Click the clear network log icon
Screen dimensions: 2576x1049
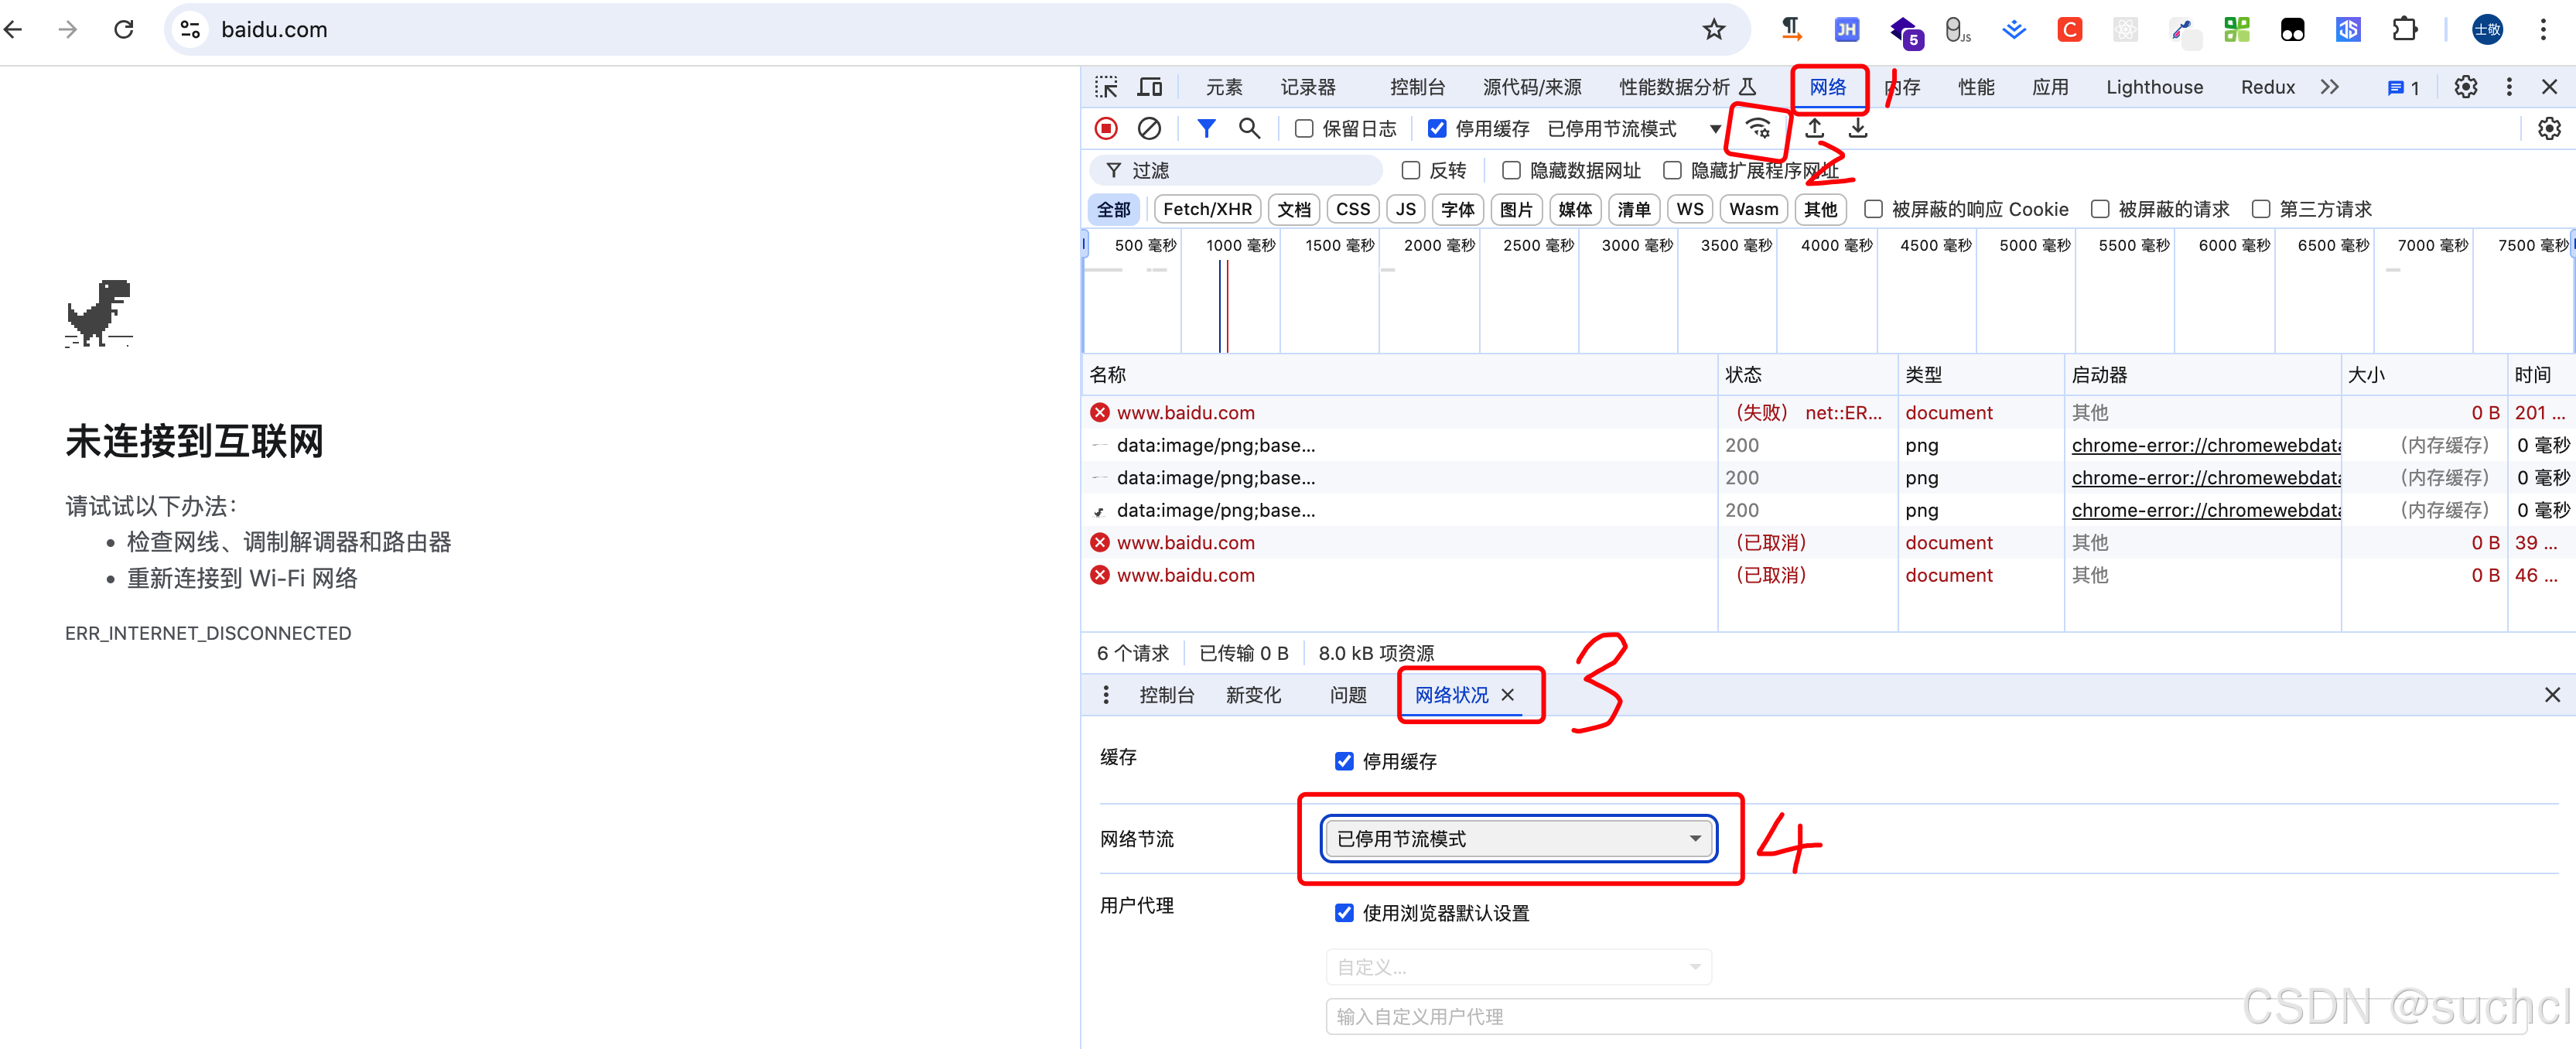[x=1149, y=128]
